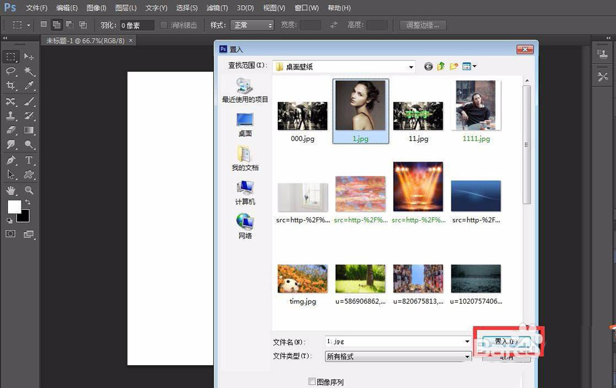Click the background color swatch

pyautogui.click(x=25, y=217)
